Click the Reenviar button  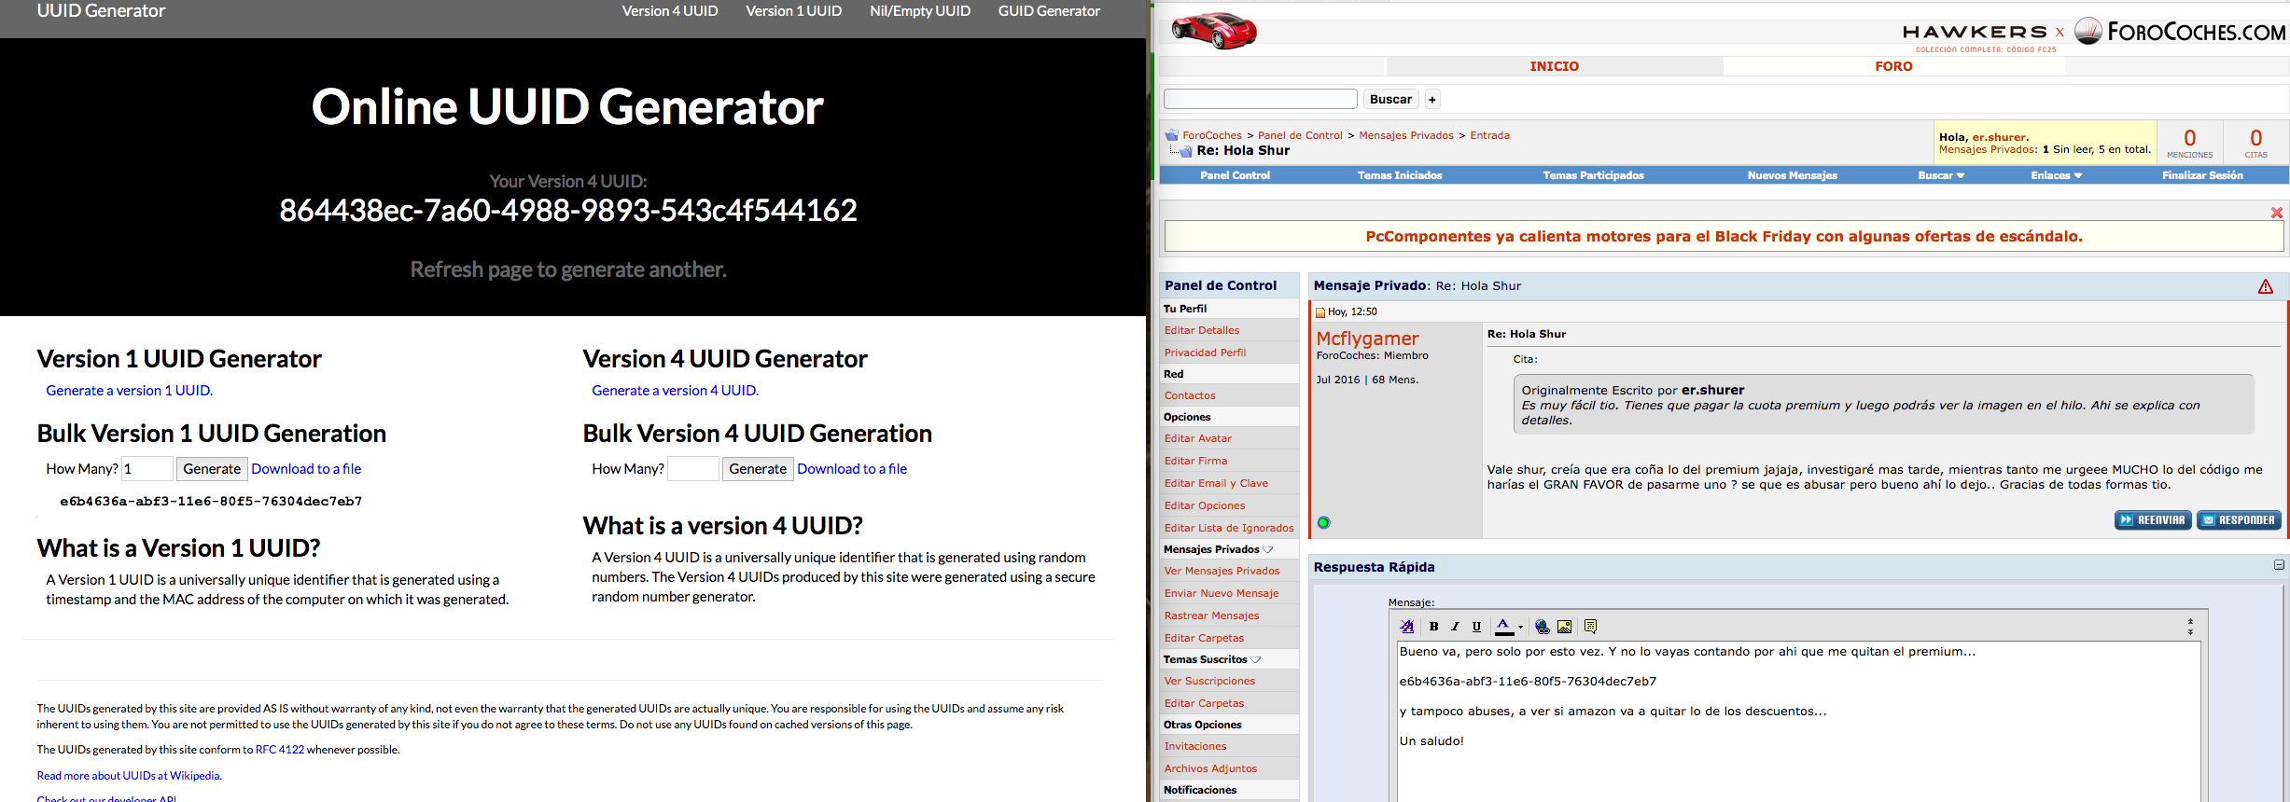(2154, 520)
